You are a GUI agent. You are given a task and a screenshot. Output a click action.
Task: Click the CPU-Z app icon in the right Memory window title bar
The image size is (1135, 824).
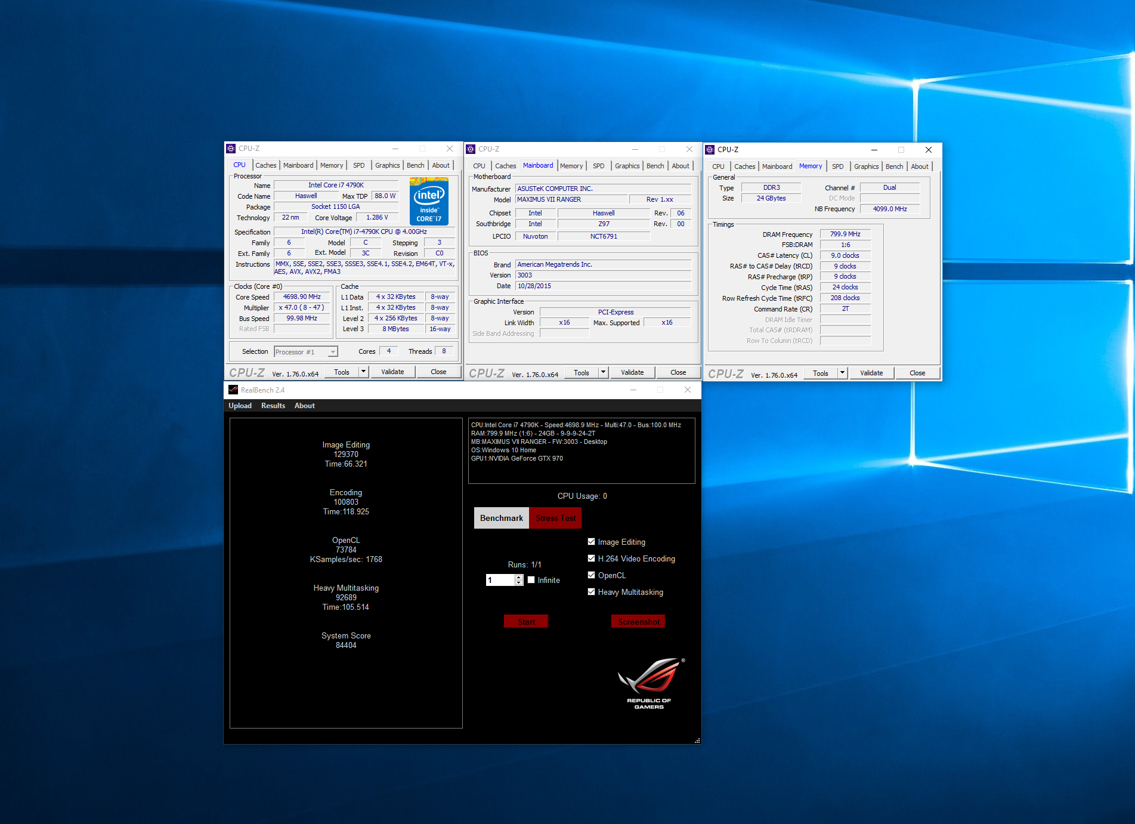pyautogui.click(x=710, y=150)
